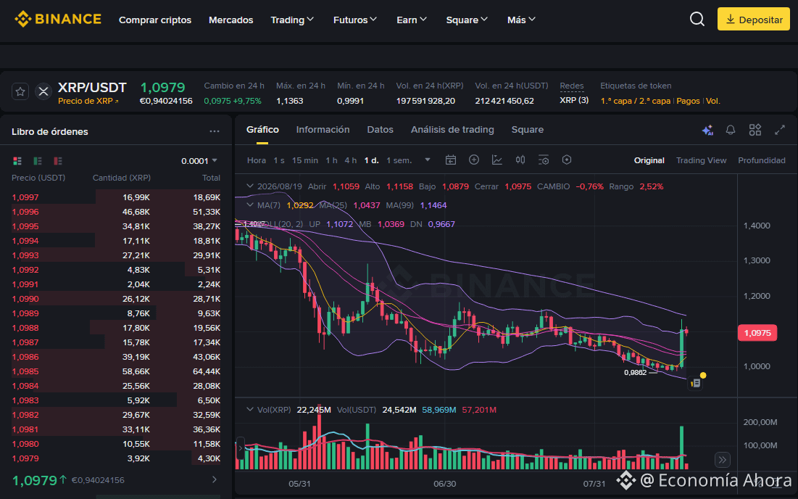
Task: Select the 1 s interval
Action: [279, 160]
